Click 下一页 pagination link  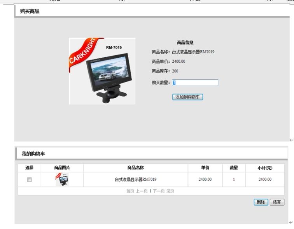[159, 191]
